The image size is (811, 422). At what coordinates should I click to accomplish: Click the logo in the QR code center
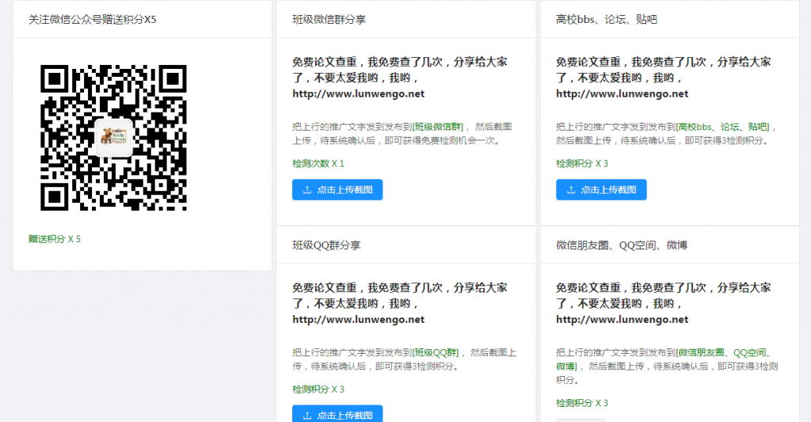pos(114,137)
